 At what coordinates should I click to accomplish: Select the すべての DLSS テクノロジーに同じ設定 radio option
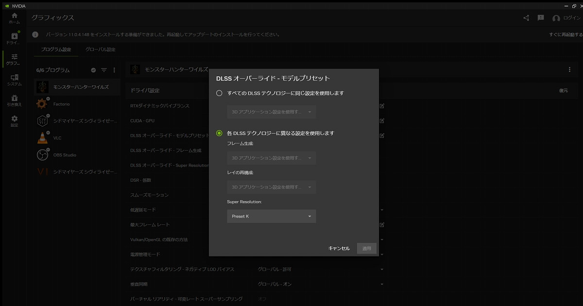point(220,93)
